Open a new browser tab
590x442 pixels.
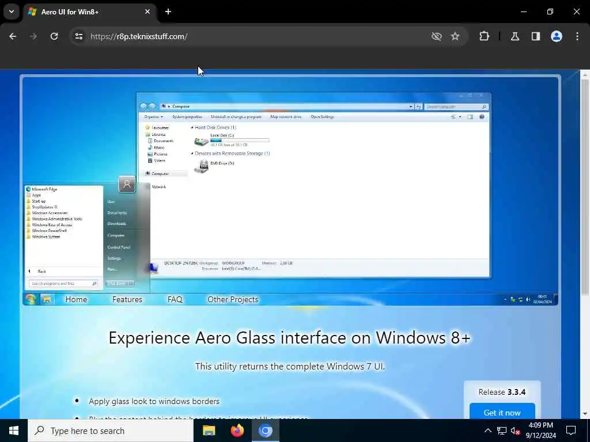[x=168, y=12]
